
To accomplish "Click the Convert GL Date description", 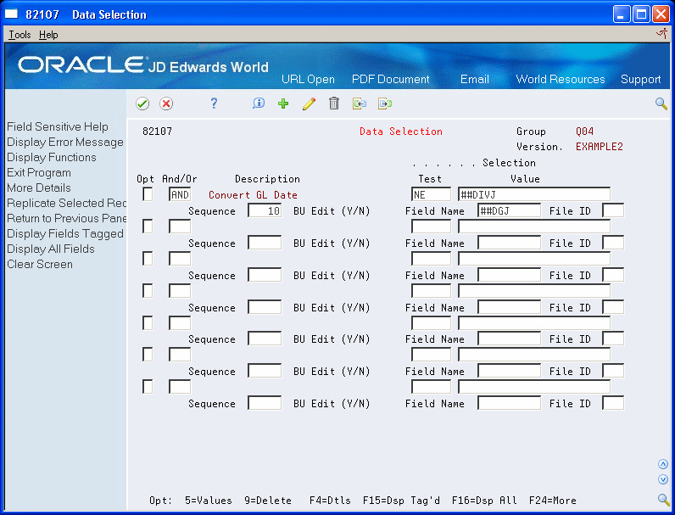I will (x=253, y=195).
